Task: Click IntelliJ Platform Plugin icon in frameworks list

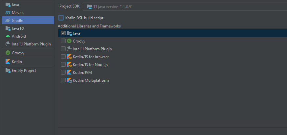Action: tap(69, 49)
